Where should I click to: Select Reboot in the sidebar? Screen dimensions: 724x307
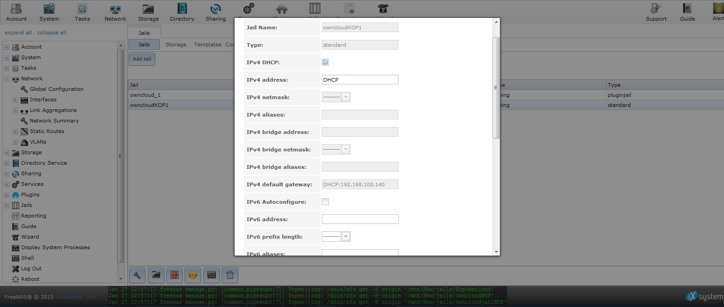click(30, 279)
